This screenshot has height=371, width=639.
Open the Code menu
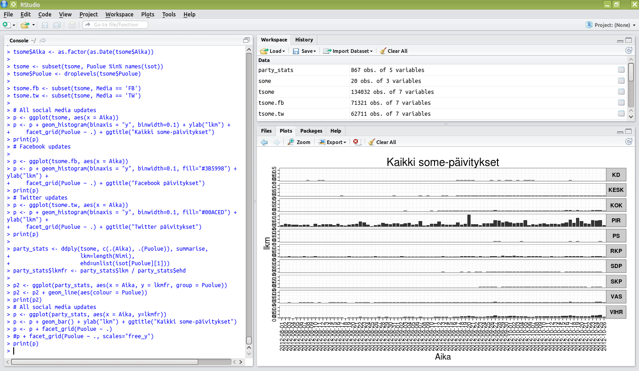45,14
